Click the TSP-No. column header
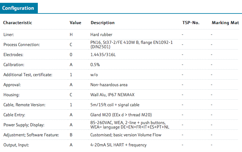This screenshot has width=242, height=152. pos(191,23)
